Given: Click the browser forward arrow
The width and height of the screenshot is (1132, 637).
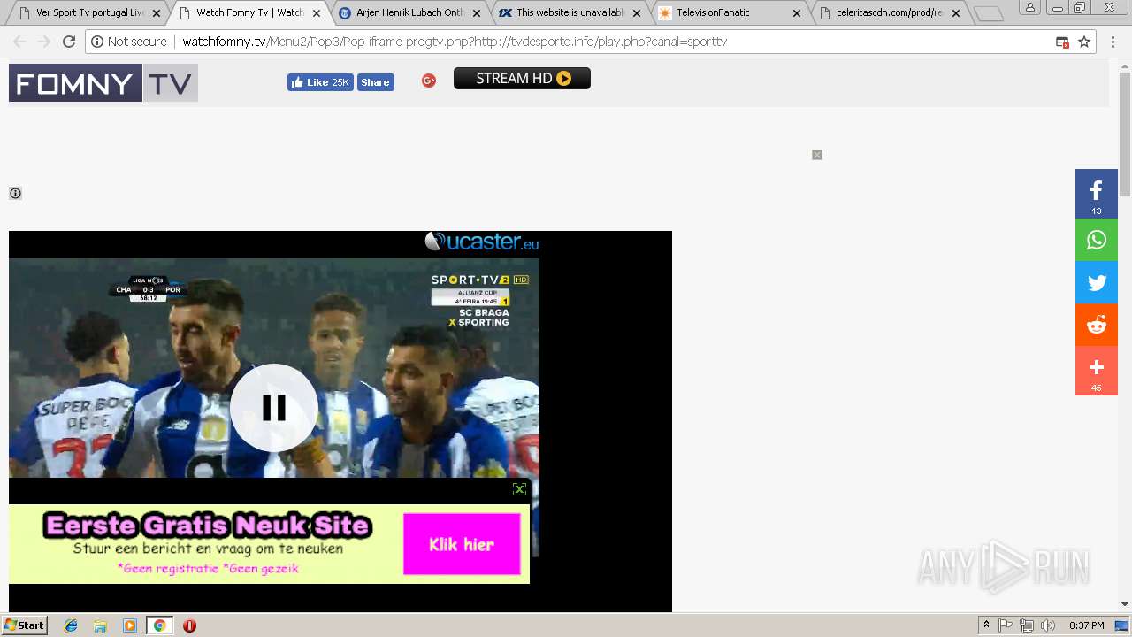Looking at the screenshot, I should pos(44,42).
